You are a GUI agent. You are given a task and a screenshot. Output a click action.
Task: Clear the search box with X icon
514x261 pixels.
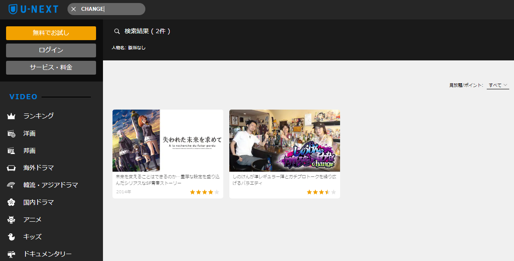pyautogui.click(x=74, y=9)
